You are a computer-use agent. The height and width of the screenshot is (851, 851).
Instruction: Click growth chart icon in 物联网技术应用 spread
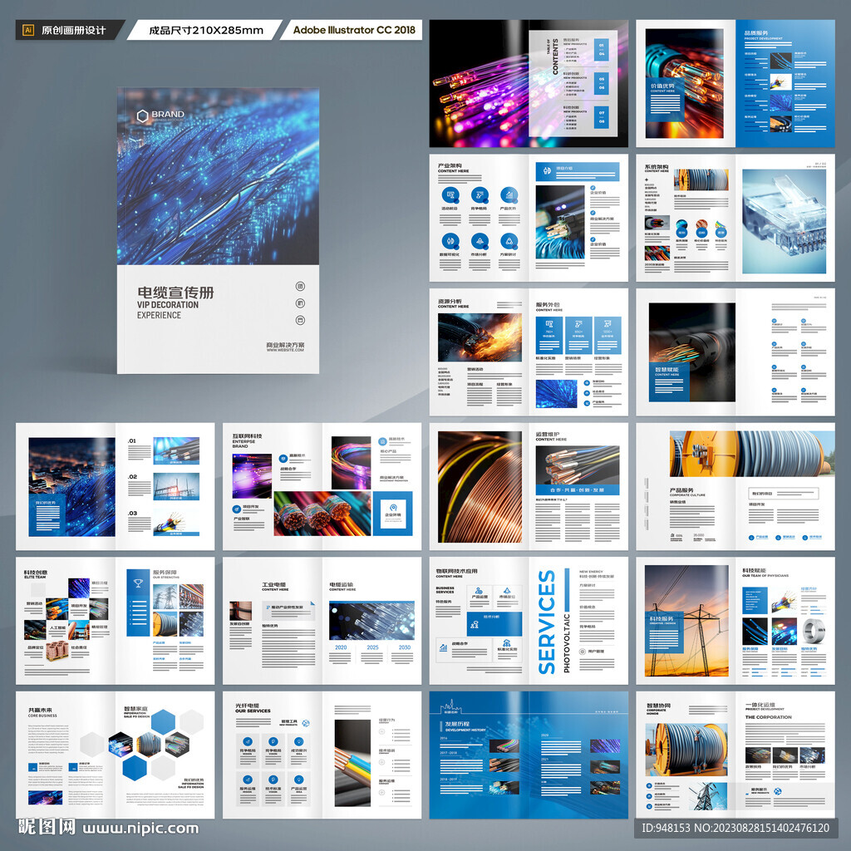click(444, 647)
